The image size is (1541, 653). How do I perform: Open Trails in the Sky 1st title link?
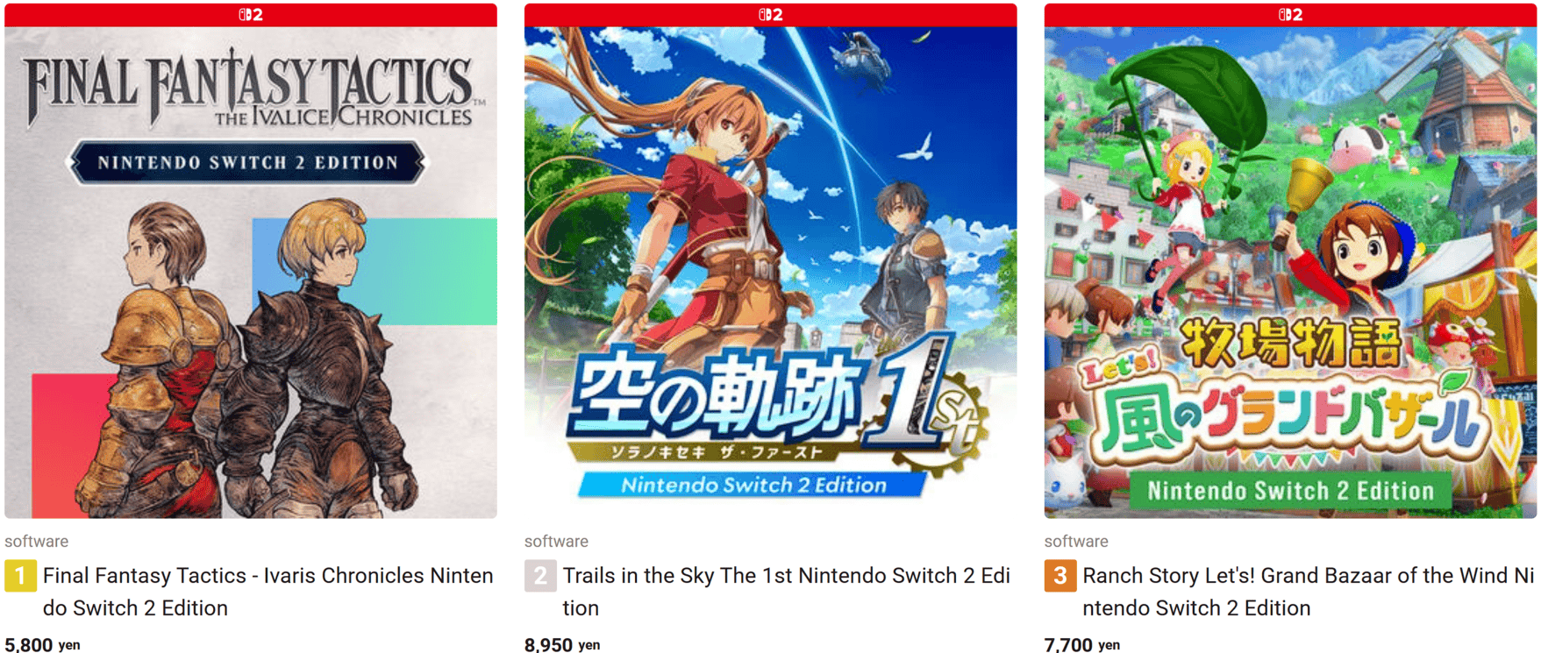click(x=787, y=592)
